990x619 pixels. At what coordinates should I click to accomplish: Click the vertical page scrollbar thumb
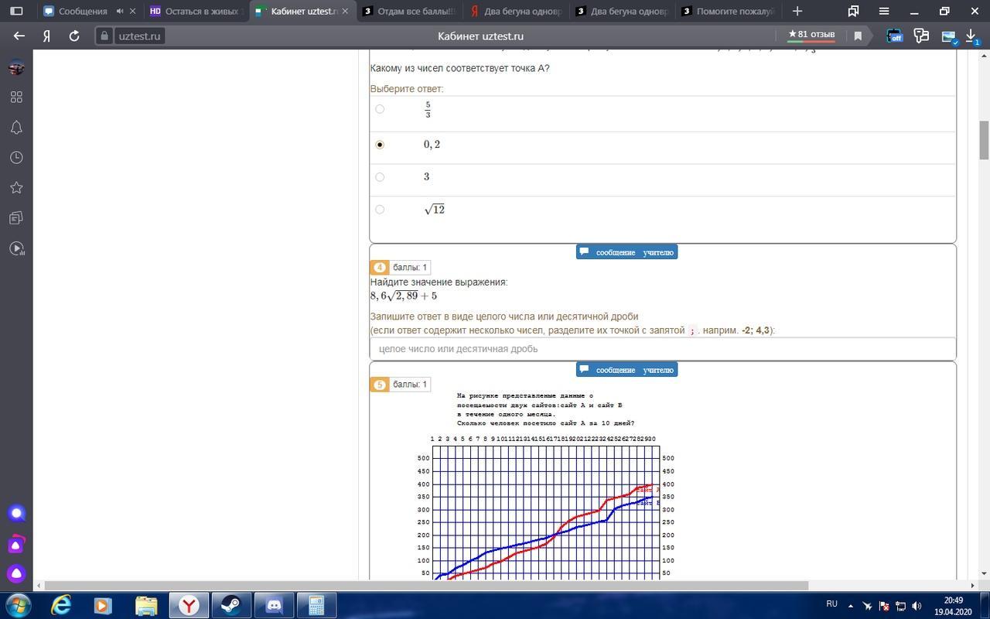point(984,140)
